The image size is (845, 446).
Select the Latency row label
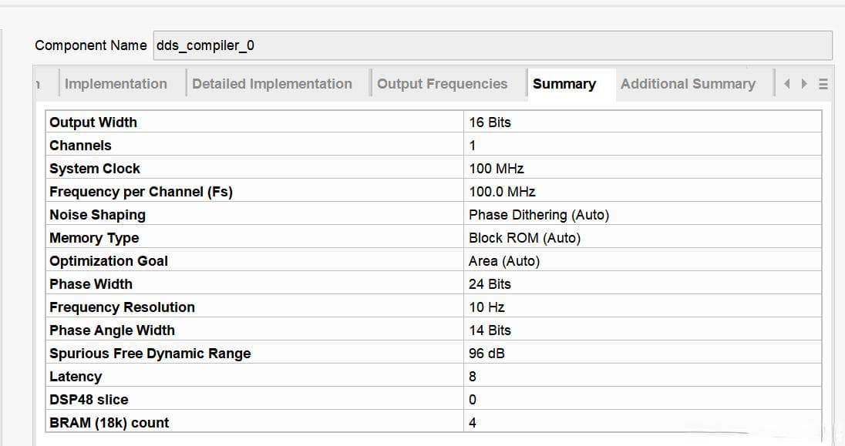(76, 377)
